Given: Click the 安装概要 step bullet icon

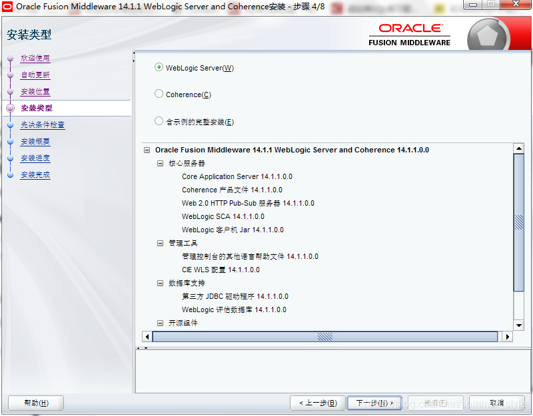Looking at the screenshot, I should (11, 142).
